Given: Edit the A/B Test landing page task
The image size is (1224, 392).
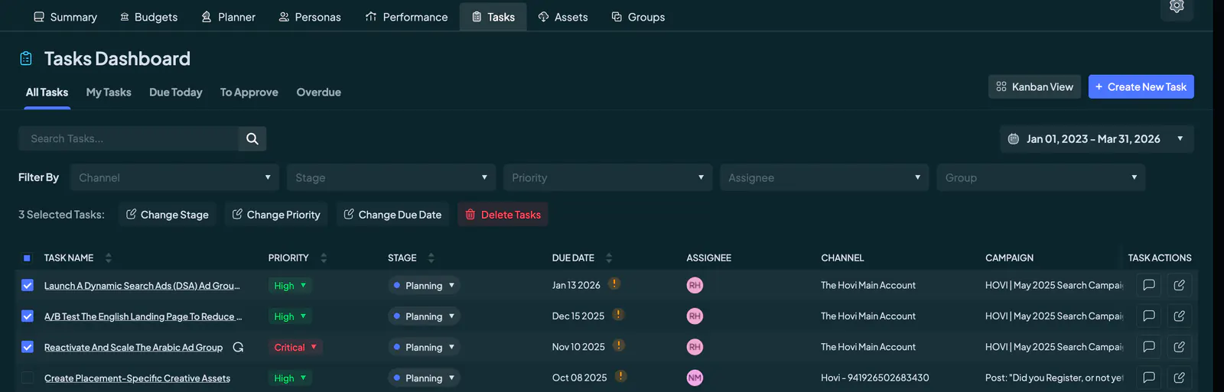Looking at the screenshot, I should 1179,316.
